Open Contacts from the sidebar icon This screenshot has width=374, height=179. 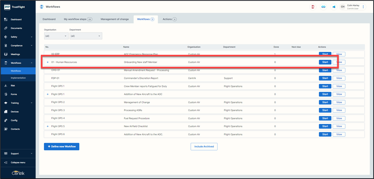(x=6, y=129)
